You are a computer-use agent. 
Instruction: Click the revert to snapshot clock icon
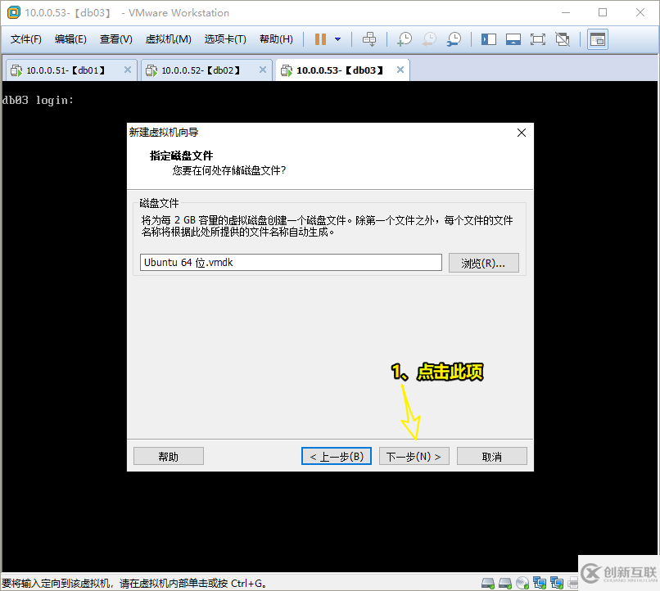(429, 39)
